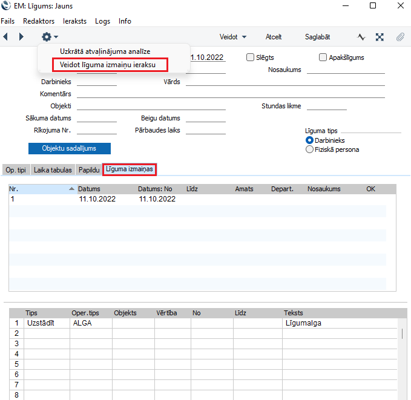Viewport: 411px width, 400px height.
Task: Sort table by Nr. column header
Action: 40,189
